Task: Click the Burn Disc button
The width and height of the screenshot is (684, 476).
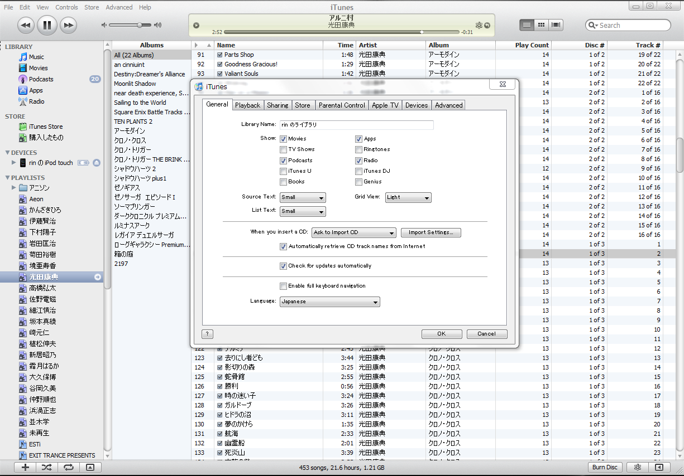Action: [605, 467]
